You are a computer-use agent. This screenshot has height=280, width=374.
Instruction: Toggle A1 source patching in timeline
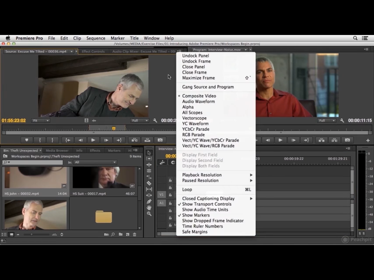pos(161,203)
